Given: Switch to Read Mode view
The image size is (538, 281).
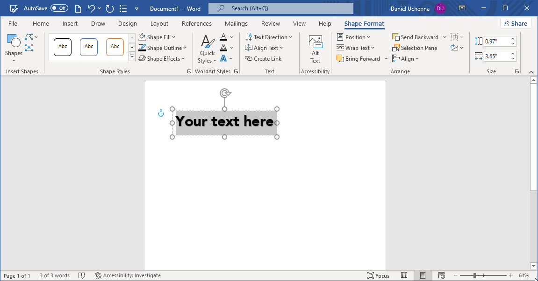Looking at the screenshot, I should tap(404, 275).
